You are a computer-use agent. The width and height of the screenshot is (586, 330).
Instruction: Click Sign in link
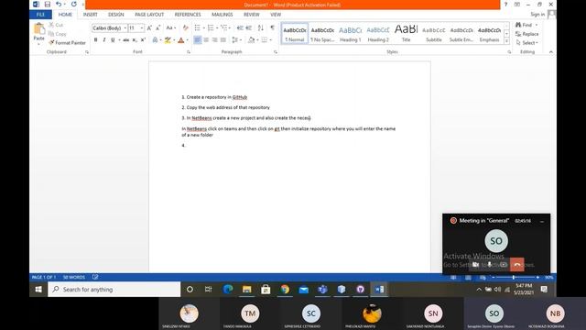[x=537, y=15]
